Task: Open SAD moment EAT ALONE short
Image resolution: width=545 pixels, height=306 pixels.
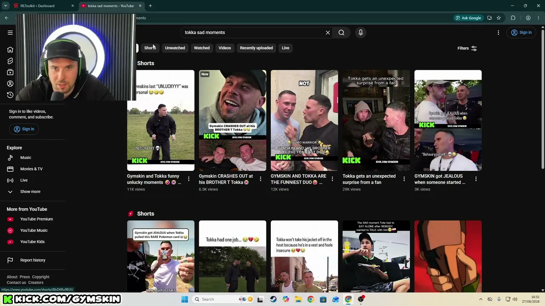Action: click(376, 256)
